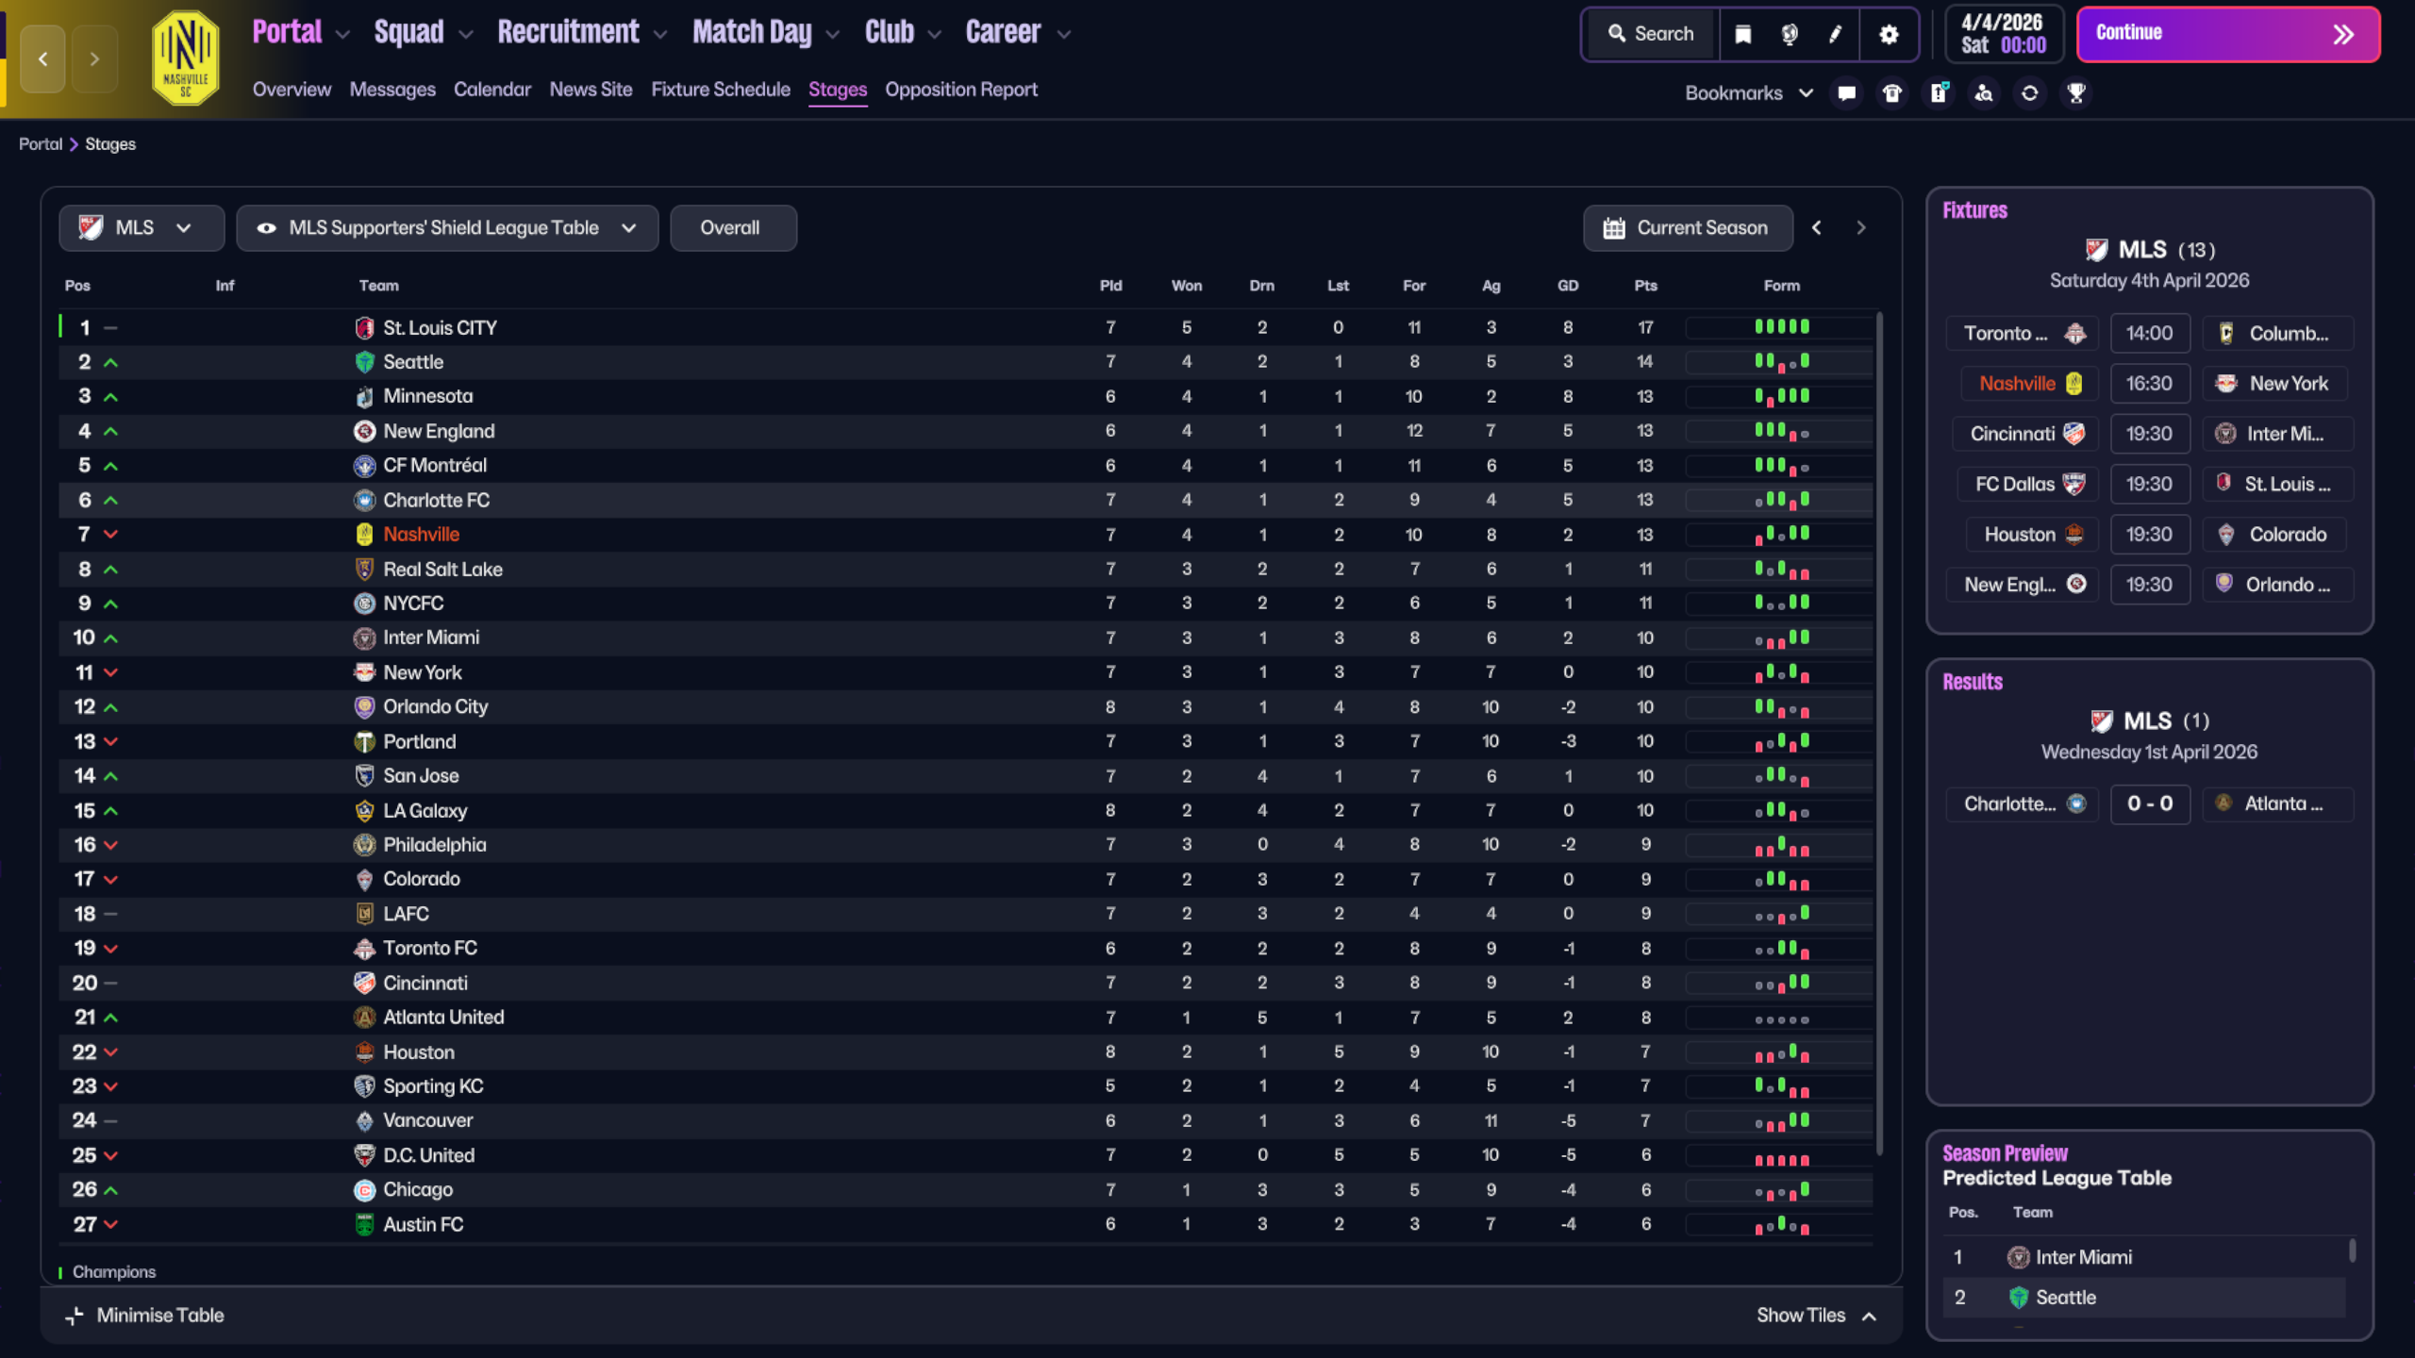Open the MLS competition dropdown

click(141, 227)
